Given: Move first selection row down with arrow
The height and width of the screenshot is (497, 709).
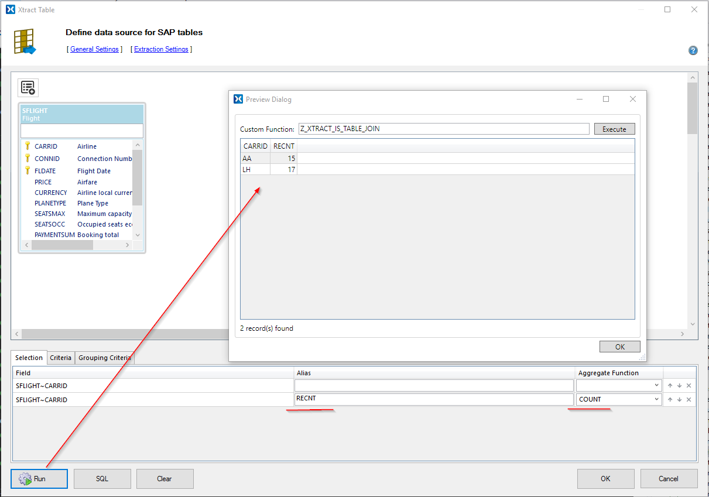Looking at the screenshot, I should pyautogui.click(x=679, y=386).
